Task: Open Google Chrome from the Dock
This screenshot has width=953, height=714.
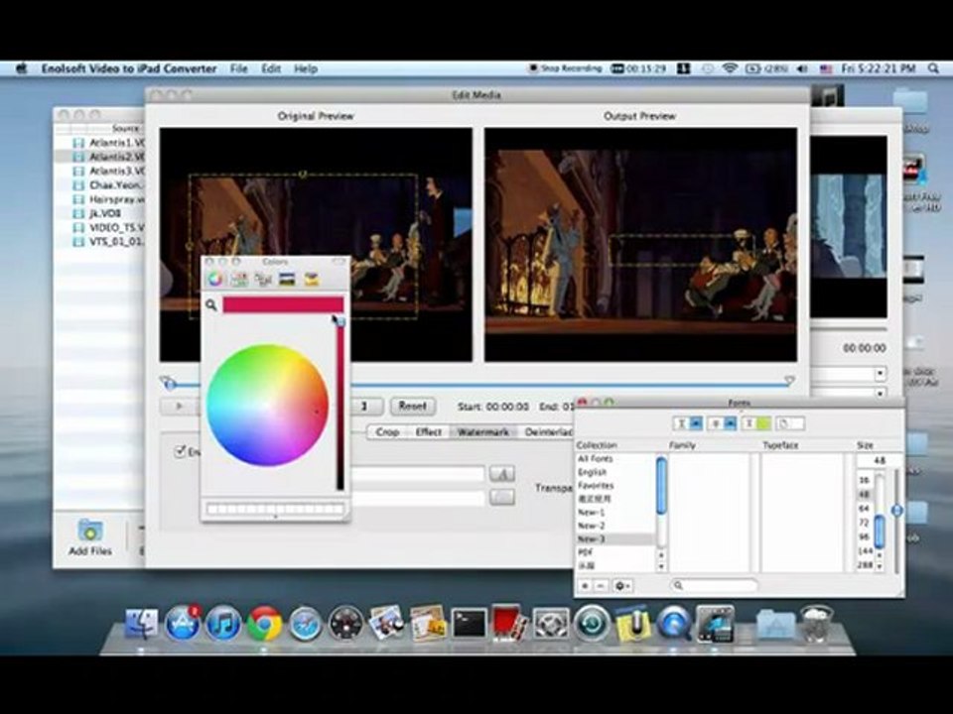Action: 264,624
